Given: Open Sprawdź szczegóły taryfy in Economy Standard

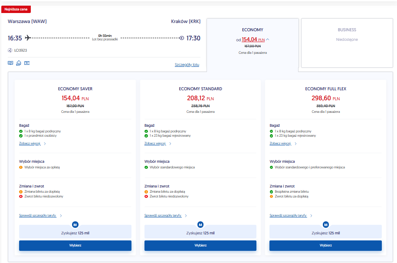Looking at the screenshot, I should pyautogui.click(x=163, y=215).
